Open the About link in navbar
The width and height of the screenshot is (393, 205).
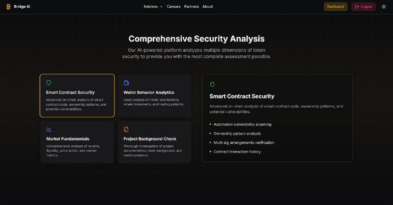pyautogui.click(x=207, y=7)
